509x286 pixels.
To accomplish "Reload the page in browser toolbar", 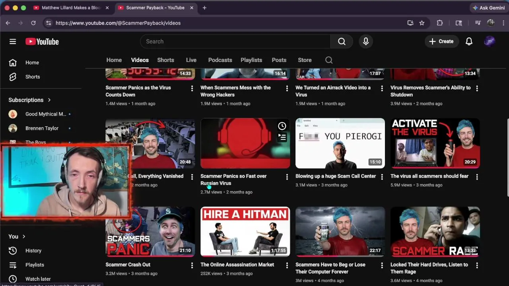I will pyautogui.click(x=33, y=23).
